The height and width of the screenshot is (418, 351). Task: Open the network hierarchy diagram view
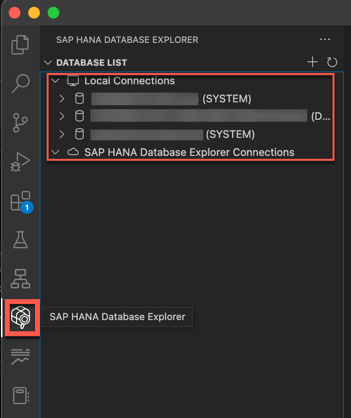[x=20, y=279]
